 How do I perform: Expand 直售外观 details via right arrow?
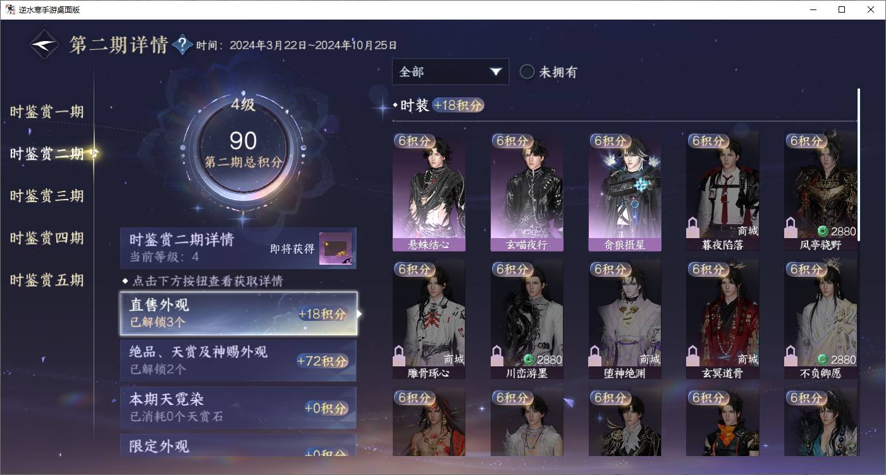click(359, 313)
